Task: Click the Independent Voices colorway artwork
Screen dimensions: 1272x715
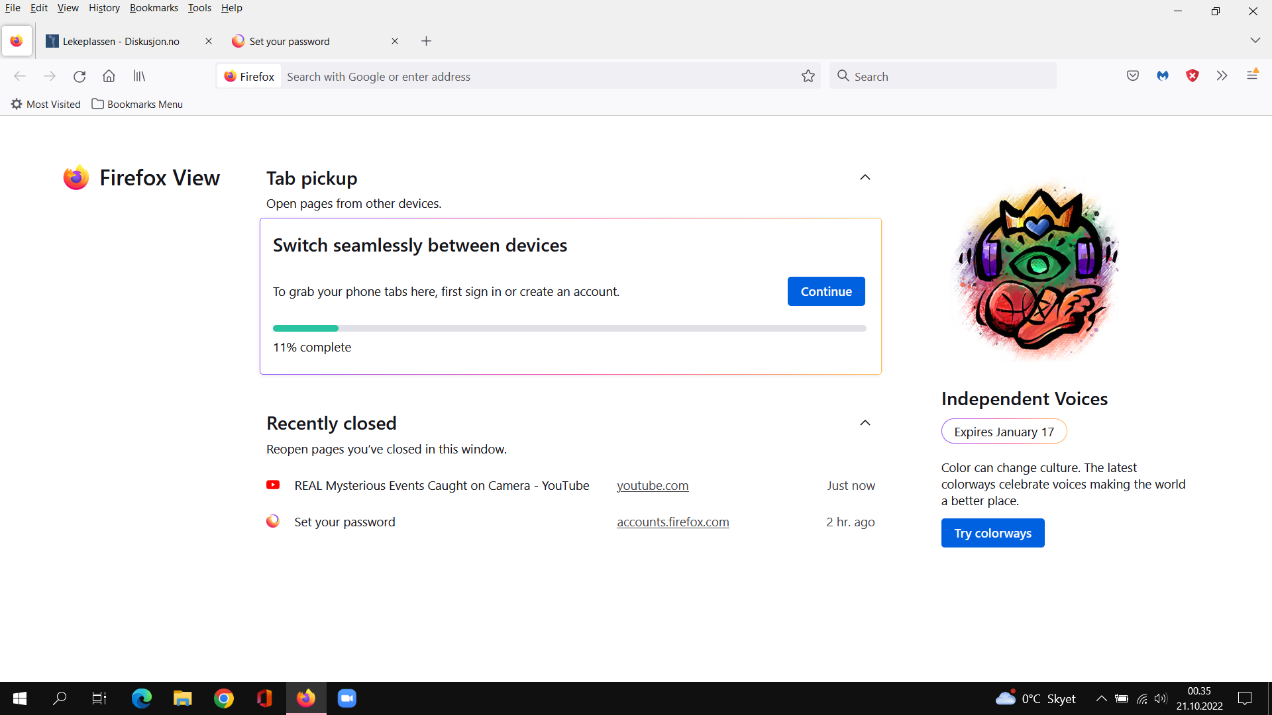Action: pos(1037,271)
